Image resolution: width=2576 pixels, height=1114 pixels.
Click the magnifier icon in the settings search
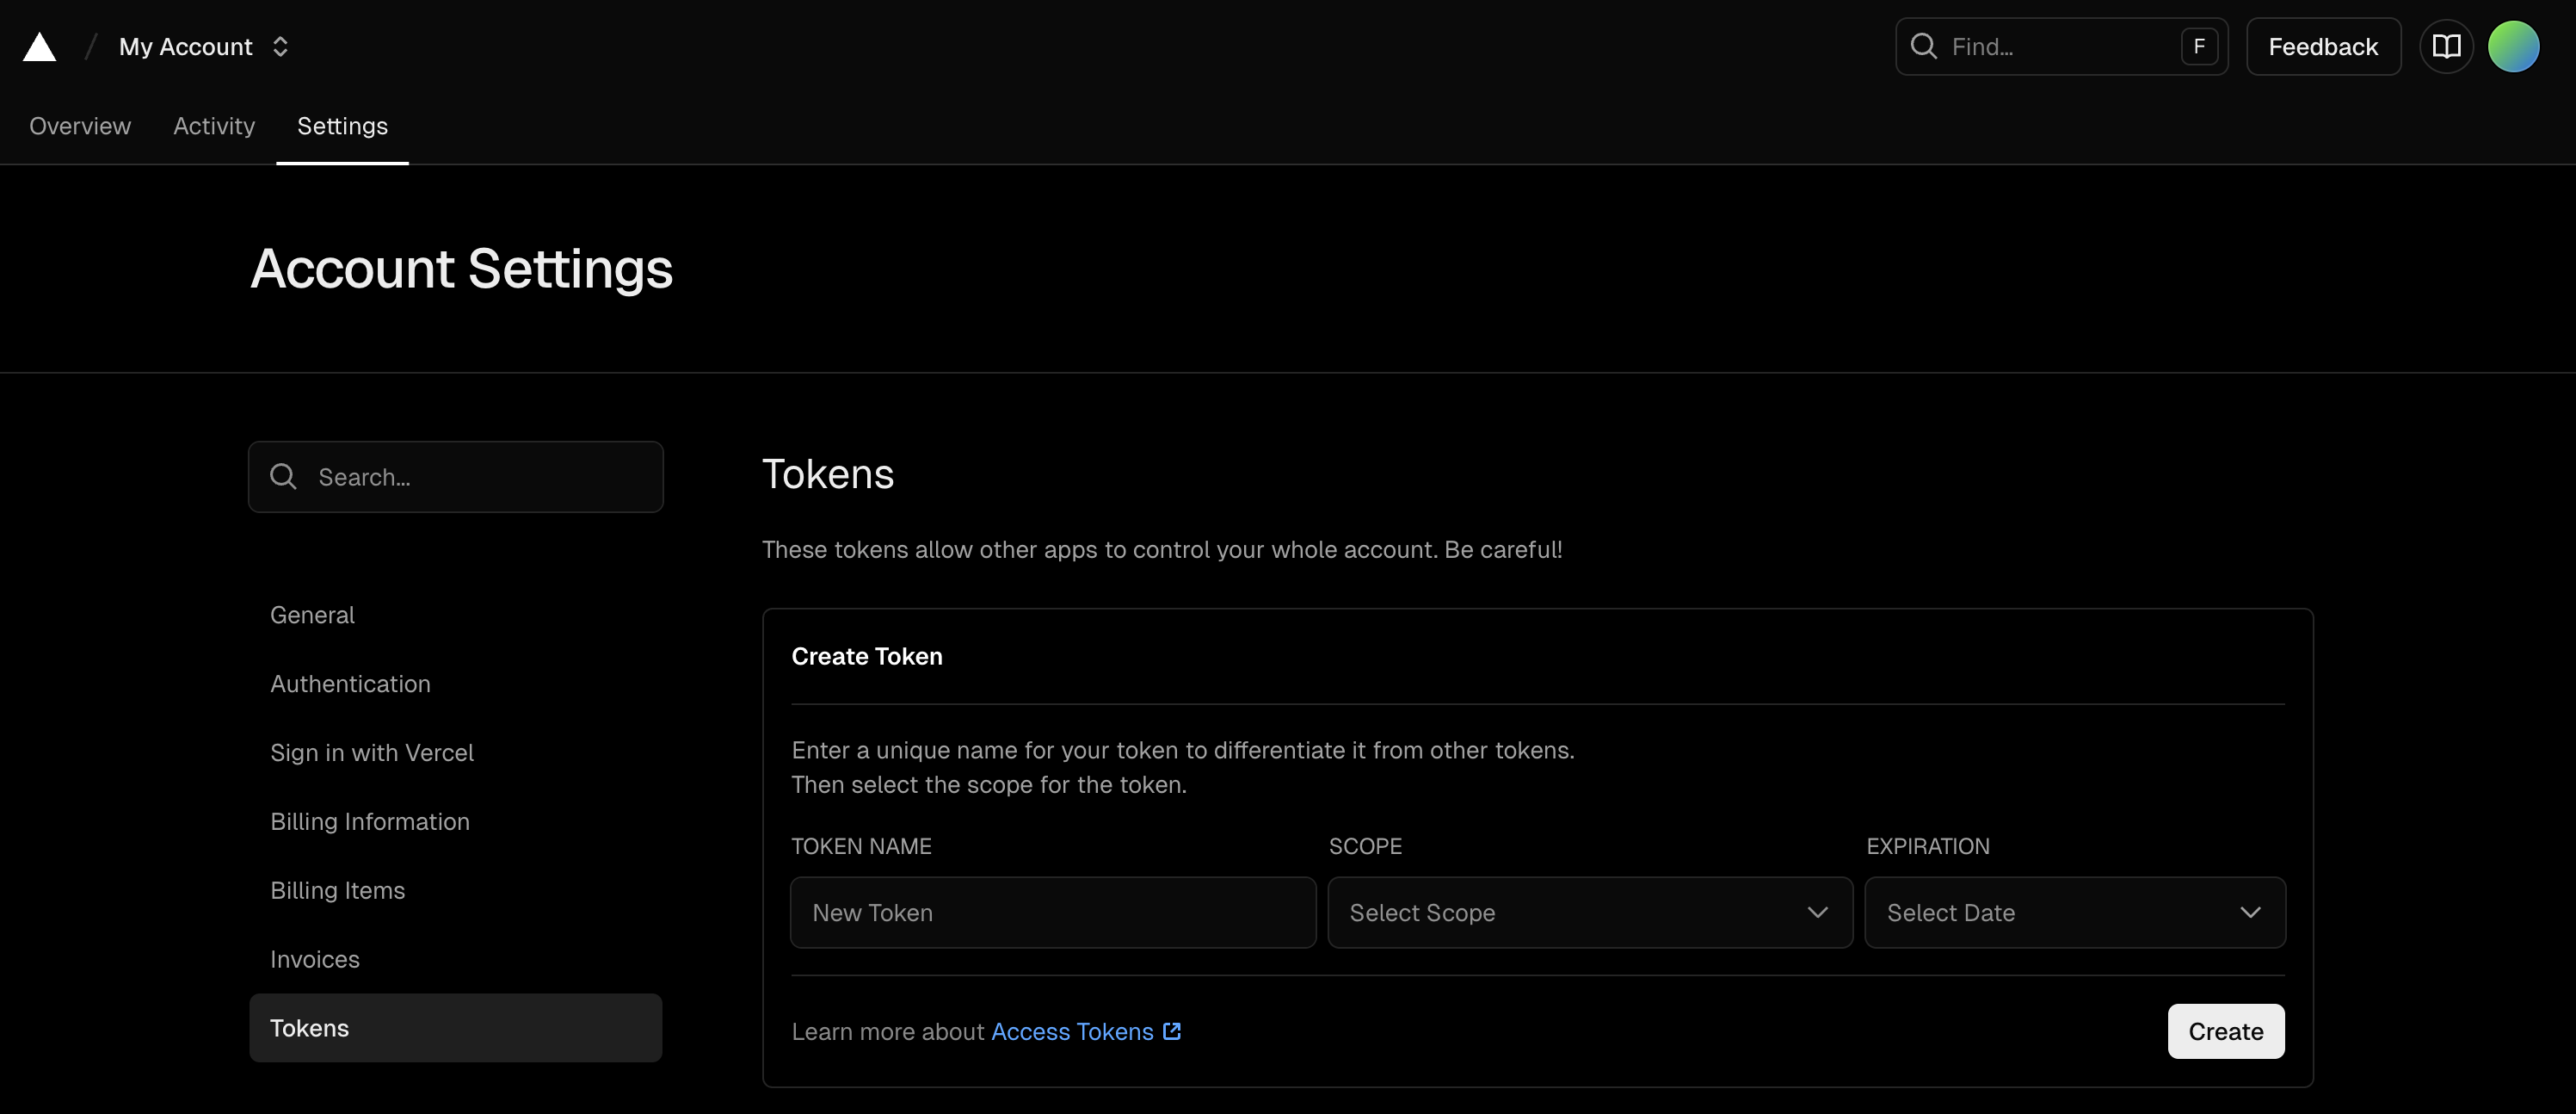(283, 476)
